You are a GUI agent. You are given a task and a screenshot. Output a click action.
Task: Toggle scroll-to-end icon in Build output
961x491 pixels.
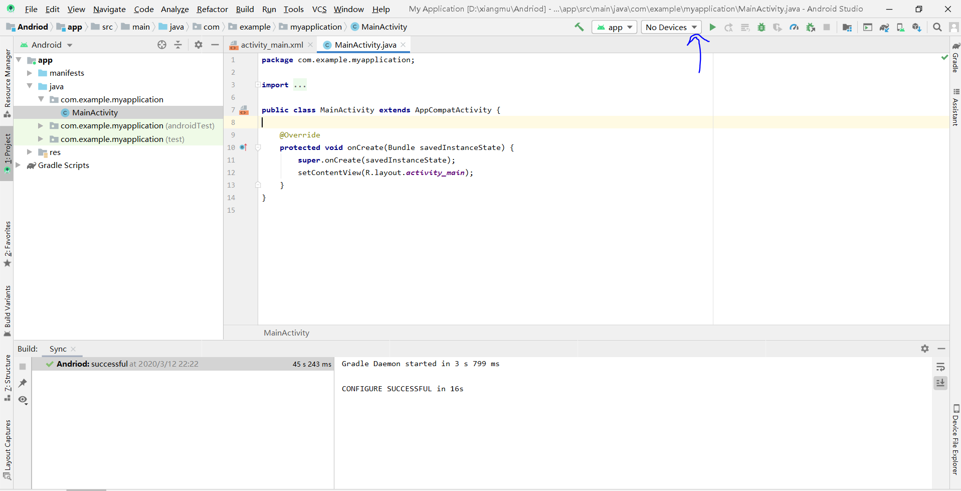940,383
